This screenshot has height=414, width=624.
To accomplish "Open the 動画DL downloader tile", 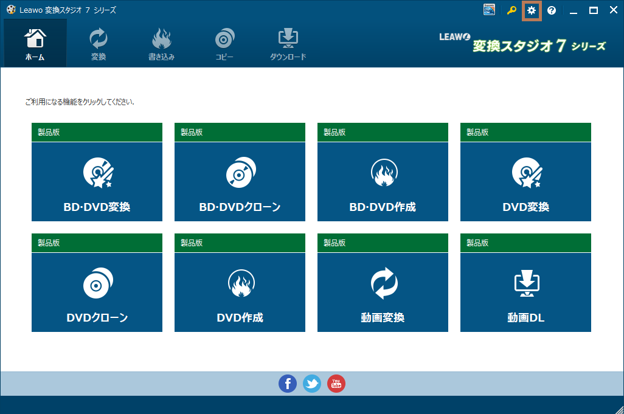I will (525, 292).
